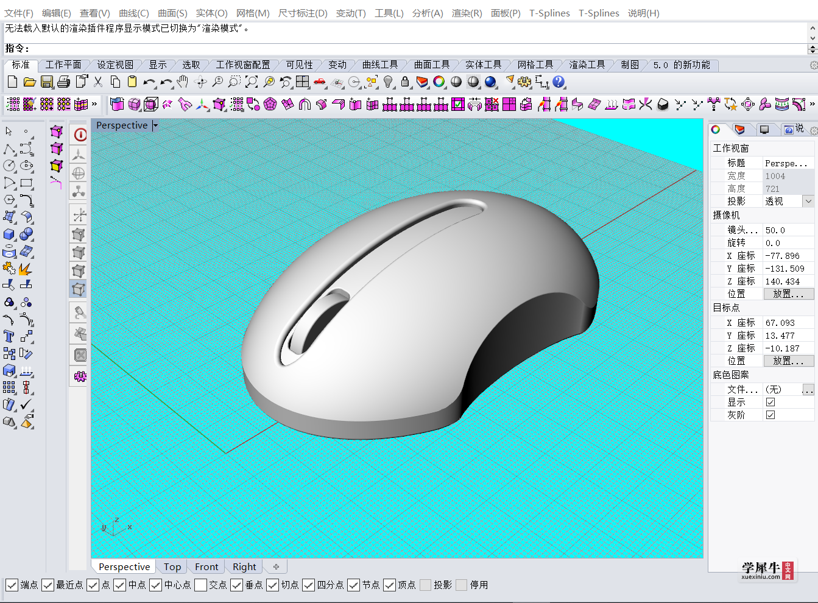The width and height of the screenshot is (818, 603).
Task: Open the 文件(F) menu
Action: point(19,13)
